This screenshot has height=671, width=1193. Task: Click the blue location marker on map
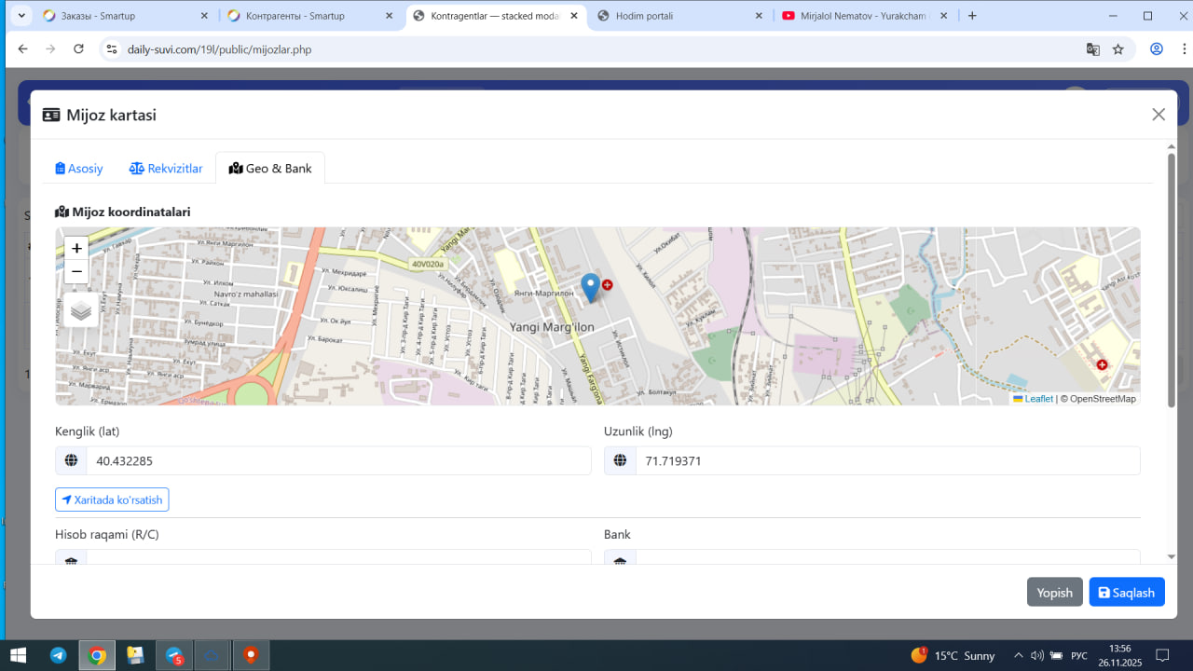point(590,286)
